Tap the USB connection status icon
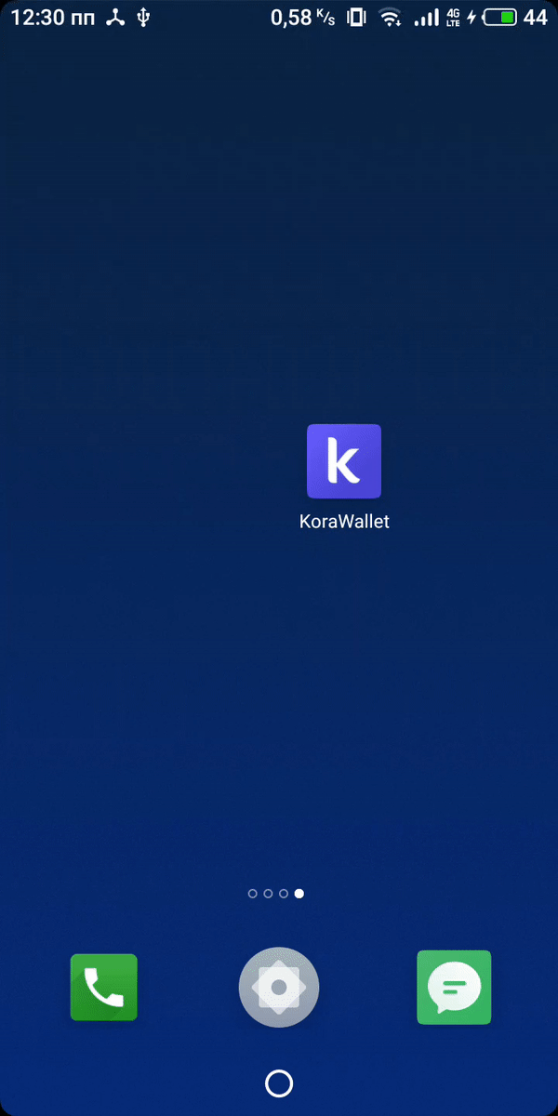 click(143, 17)
